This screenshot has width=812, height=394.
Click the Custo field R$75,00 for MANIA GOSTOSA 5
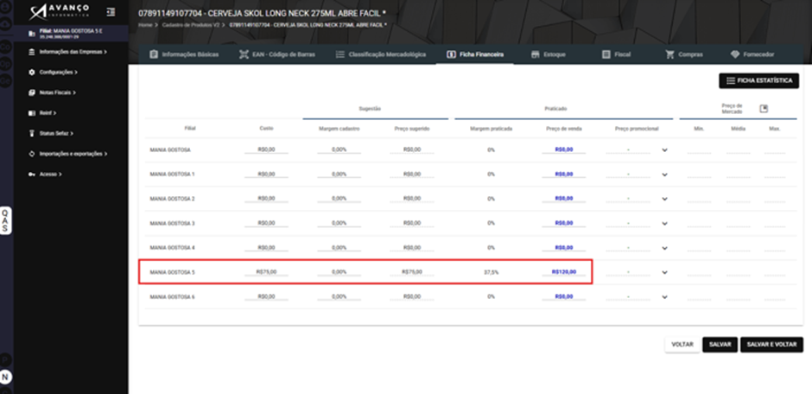[266, 272]
